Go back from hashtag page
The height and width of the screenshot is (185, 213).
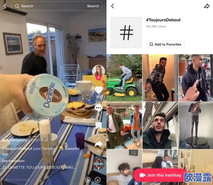[x=113, y=6]
